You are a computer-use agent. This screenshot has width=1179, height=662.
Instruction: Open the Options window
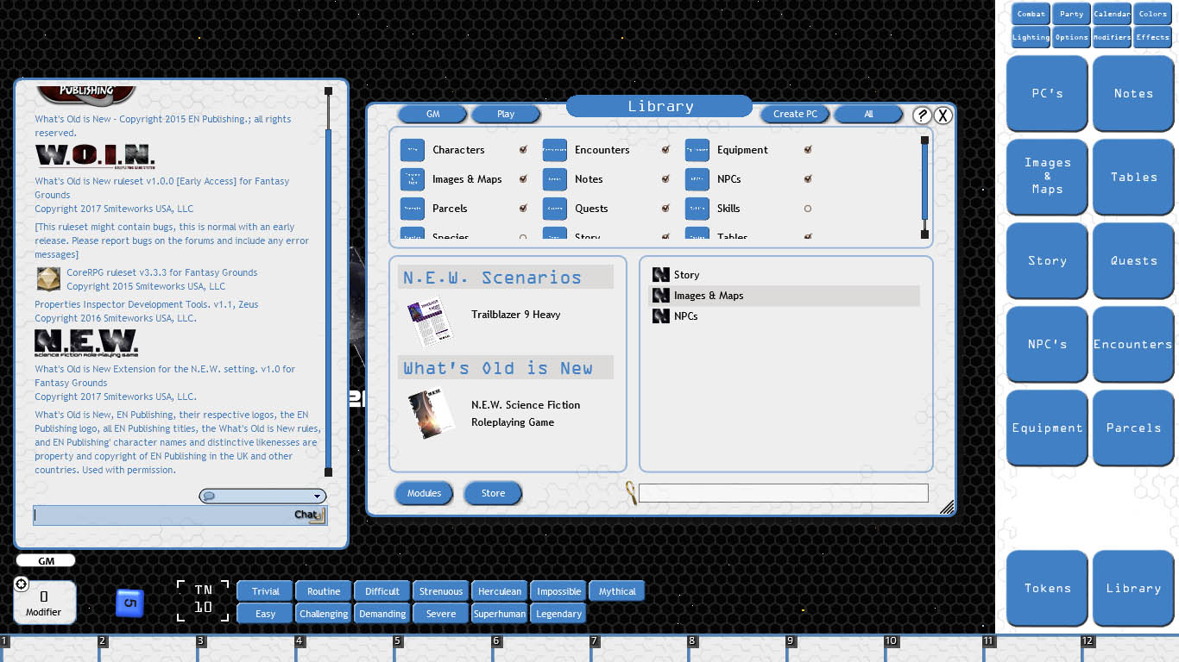point(1071,37)
